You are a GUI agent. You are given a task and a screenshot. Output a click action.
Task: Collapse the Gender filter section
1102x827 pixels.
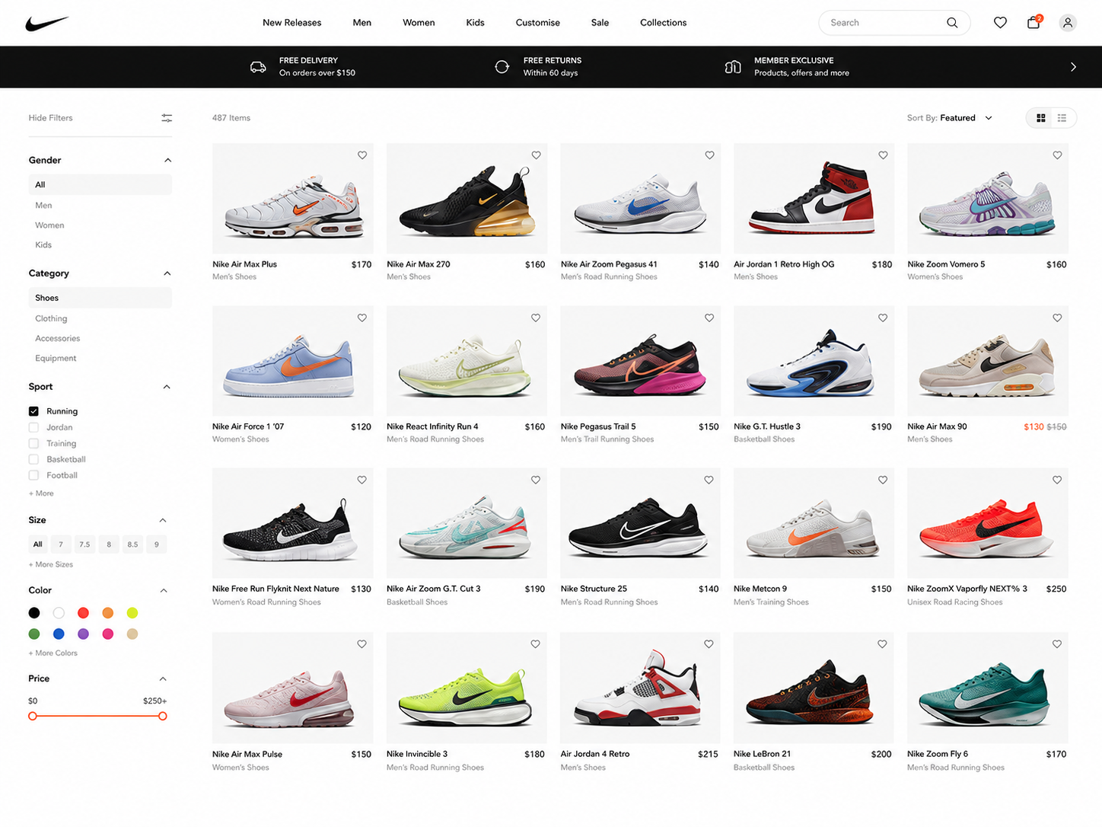click(x=167, y=161)
